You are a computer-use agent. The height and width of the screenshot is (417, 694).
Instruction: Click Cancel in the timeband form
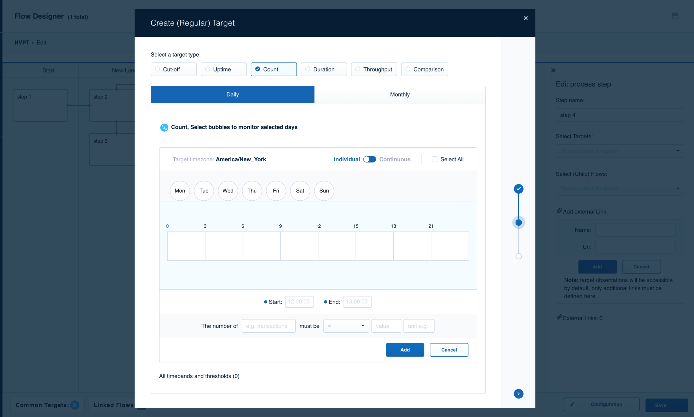pyautogui.click(x=449, y=350)
